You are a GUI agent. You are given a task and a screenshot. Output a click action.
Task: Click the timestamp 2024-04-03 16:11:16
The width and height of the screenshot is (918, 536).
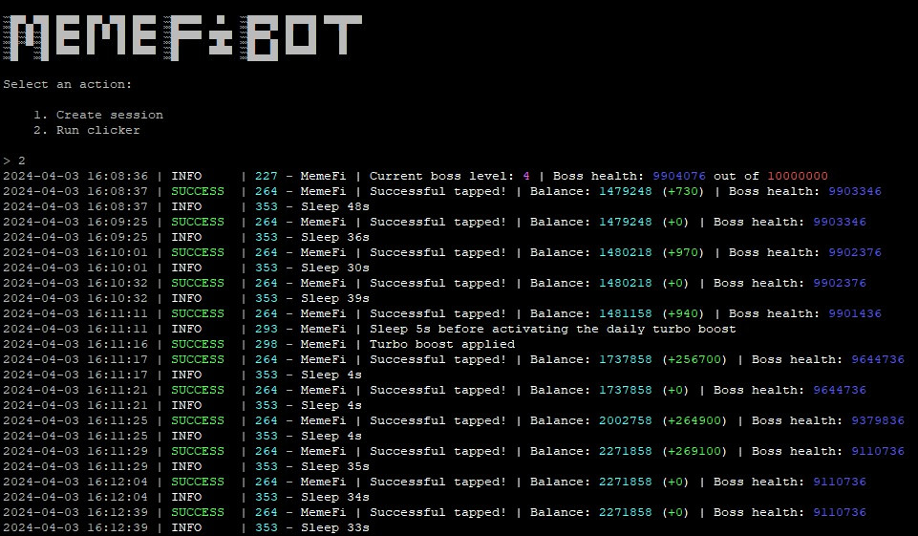point(75,344)
